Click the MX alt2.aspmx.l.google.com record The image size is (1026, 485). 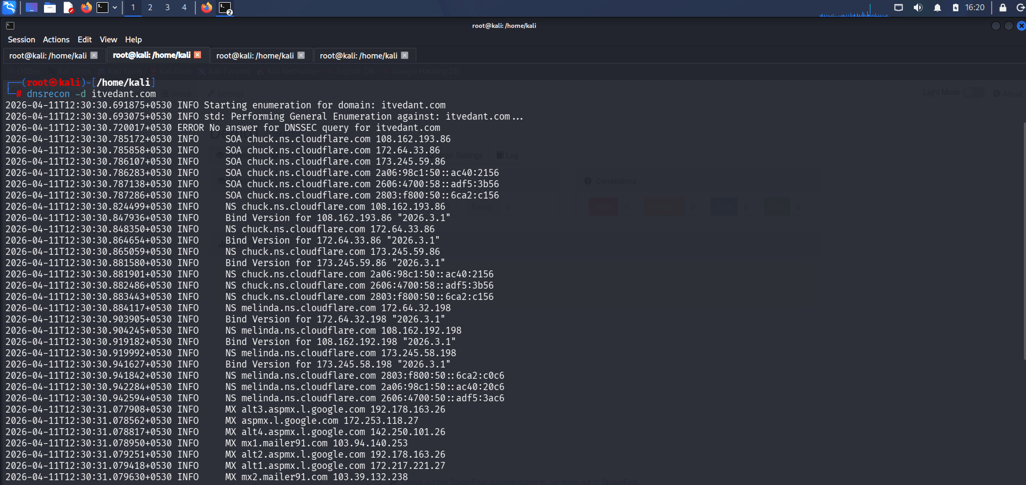coord(225,454)
